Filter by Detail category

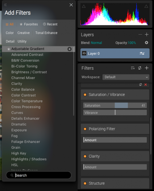[10, 41]
